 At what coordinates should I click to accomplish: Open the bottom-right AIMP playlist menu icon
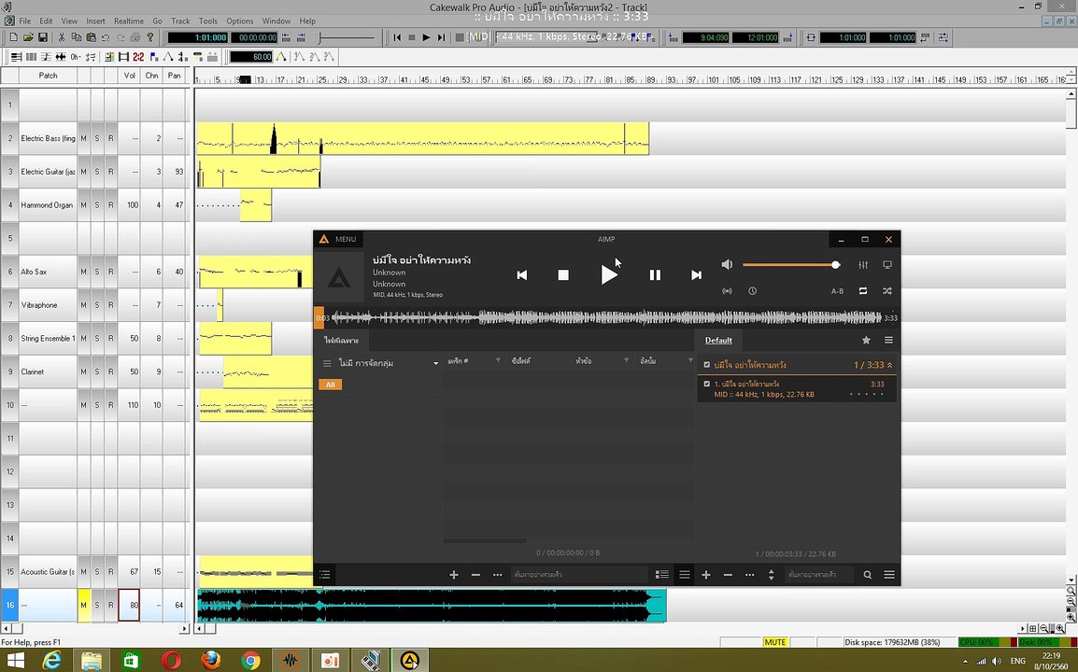click(x=889, y=574)
